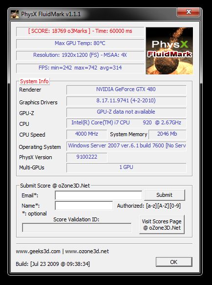Screen dimensions: 212x285
Task: Click the Renderer label
Action: (30, 90)
